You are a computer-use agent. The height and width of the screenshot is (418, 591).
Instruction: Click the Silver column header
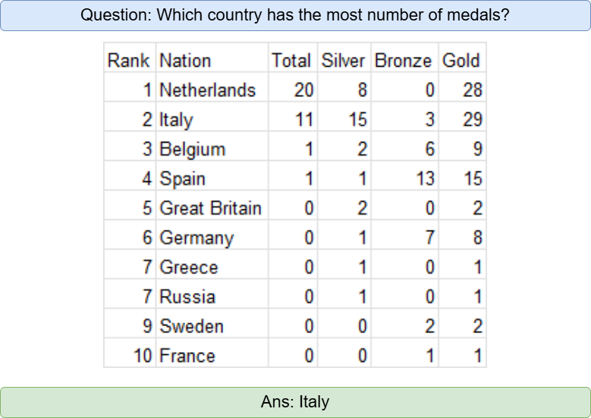pos(344,61)
